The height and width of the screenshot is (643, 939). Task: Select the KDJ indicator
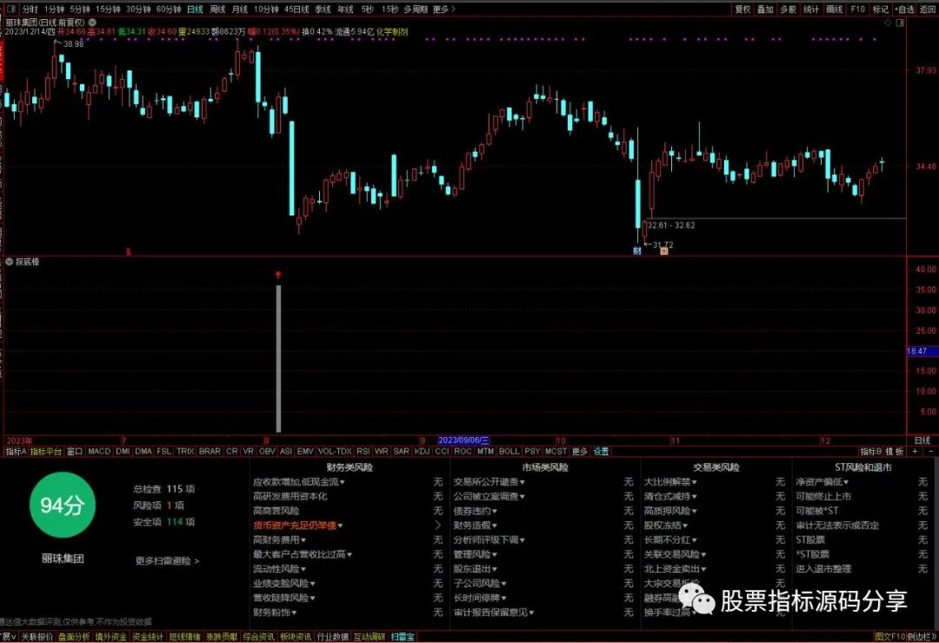[x=423, y=452]
